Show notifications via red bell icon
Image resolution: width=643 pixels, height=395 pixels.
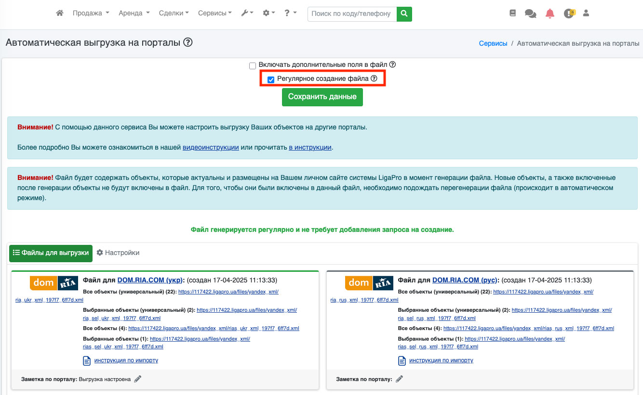point(550,13)
